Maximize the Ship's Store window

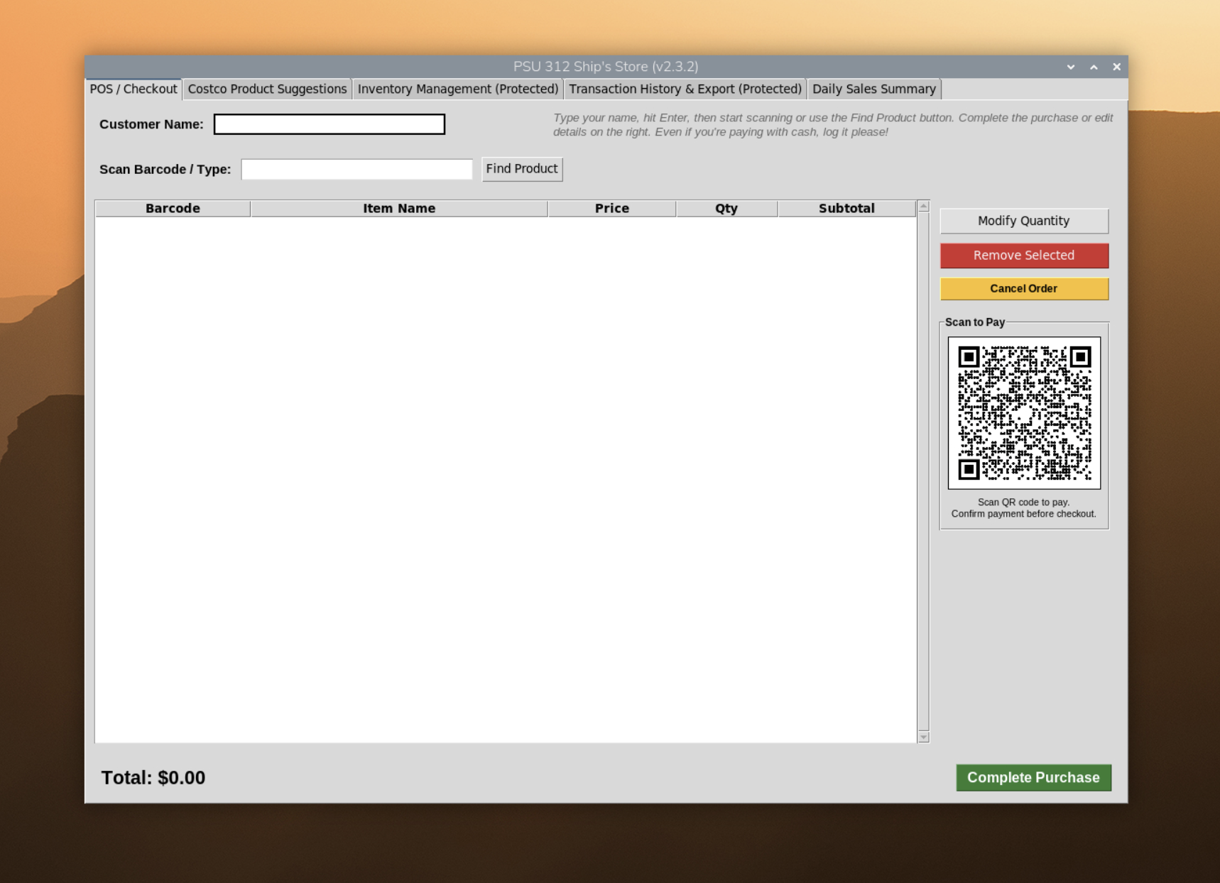coord(1094,67)
